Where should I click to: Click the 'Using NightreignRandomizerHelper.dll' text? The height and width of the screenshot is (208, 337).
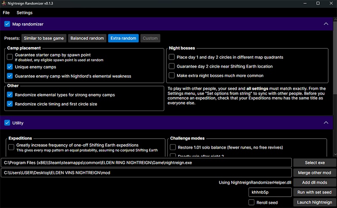(255, 182)
